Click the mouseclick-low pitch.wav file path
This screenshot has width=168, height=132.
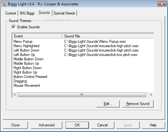(x=101, y=55)
